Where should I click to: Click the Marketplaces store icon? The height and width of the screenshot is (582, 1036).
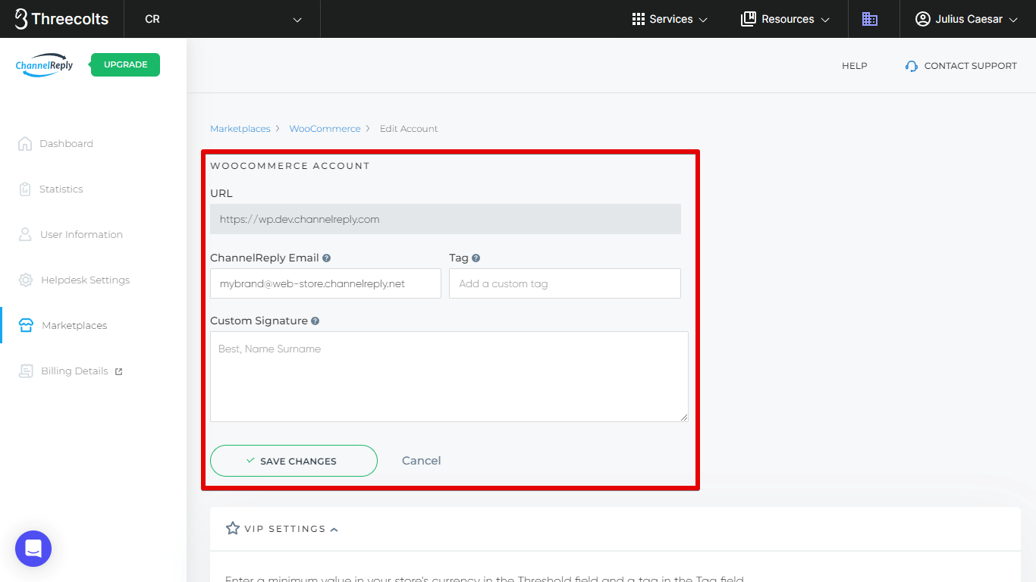click(x=26, y=325)
